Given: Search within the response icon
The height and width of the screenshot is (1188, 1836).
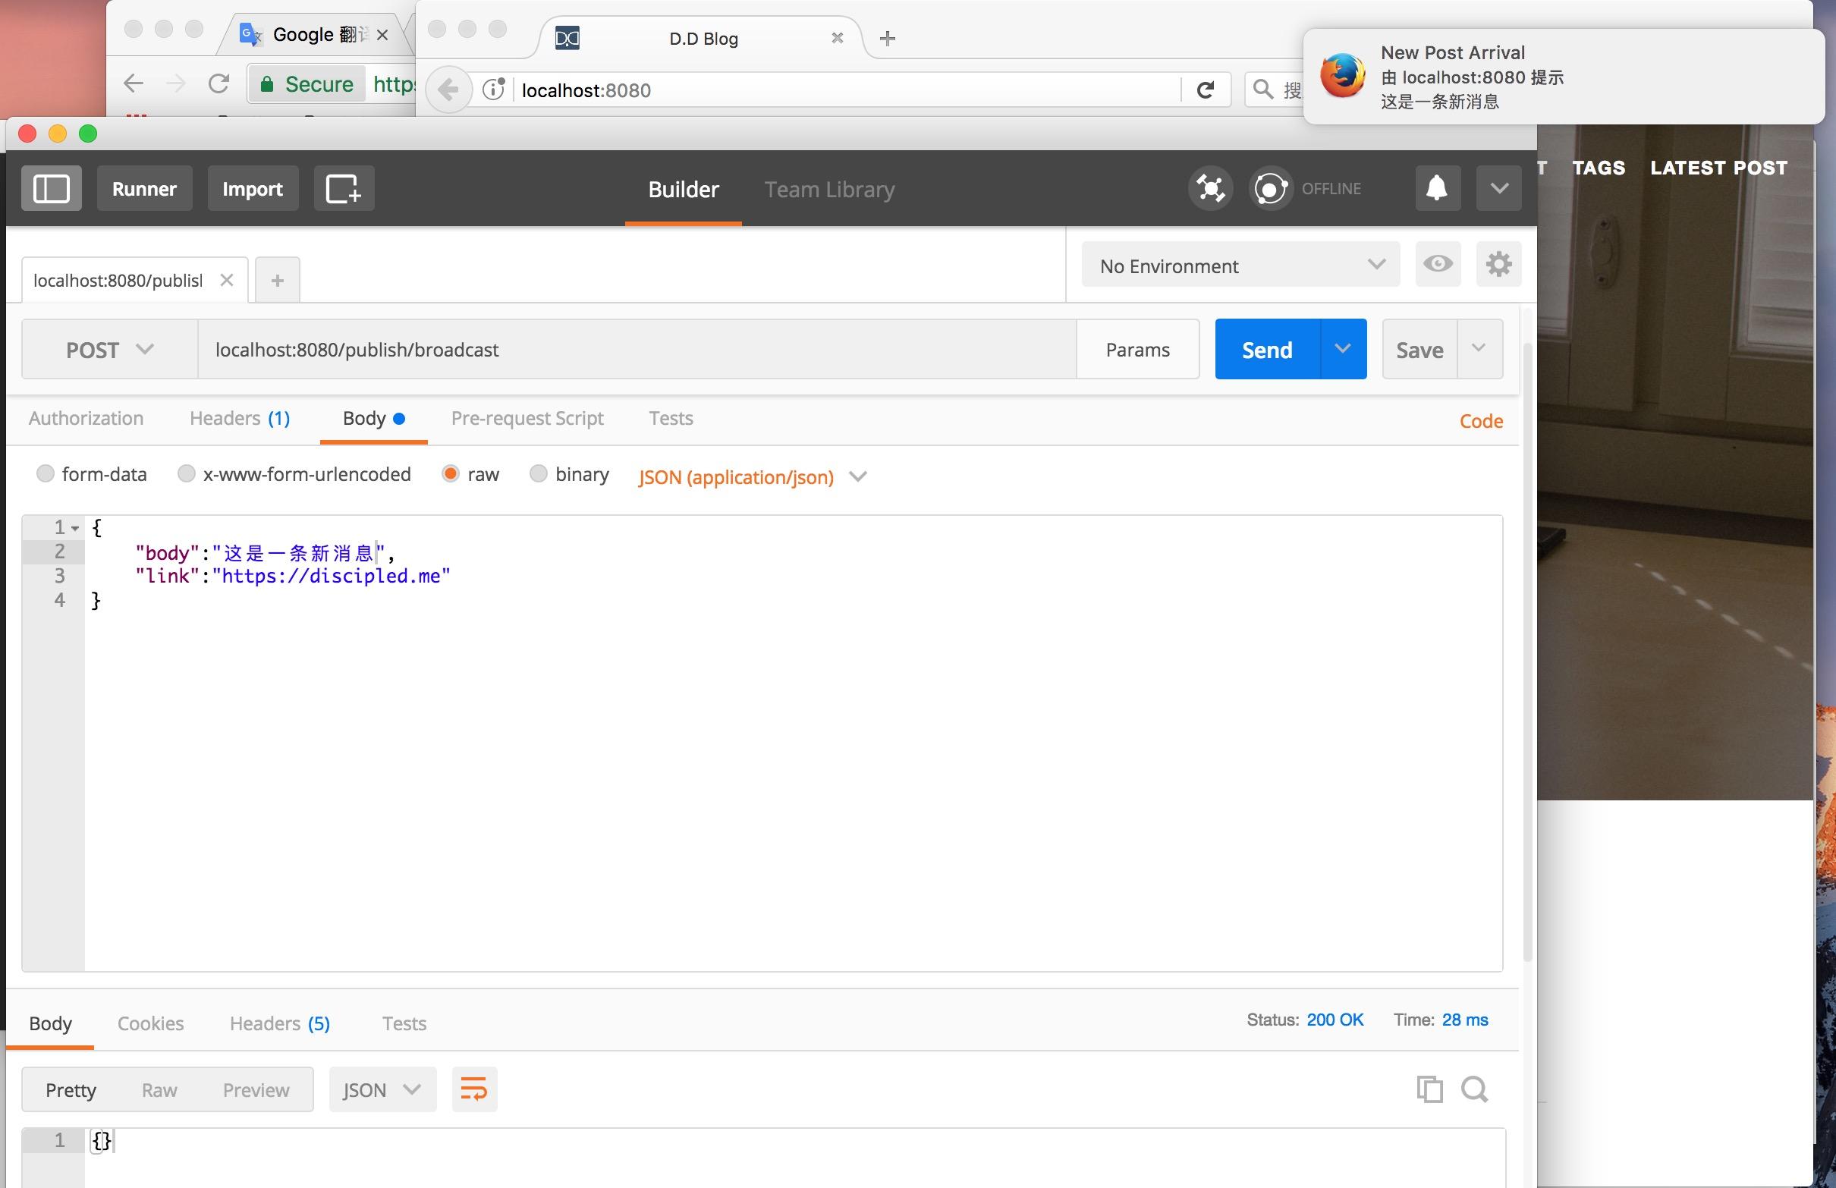Looking at the screenshot, I should [1474, 1089].
